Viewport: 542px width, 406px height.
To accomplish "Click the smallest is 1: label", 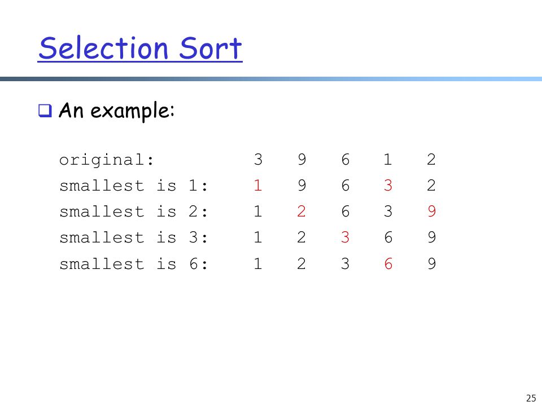I will [134, 186].
